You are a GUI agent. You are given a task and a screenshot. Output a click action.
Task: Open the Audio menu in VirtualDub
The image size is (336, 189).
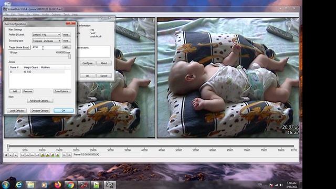tap(46, 15)
